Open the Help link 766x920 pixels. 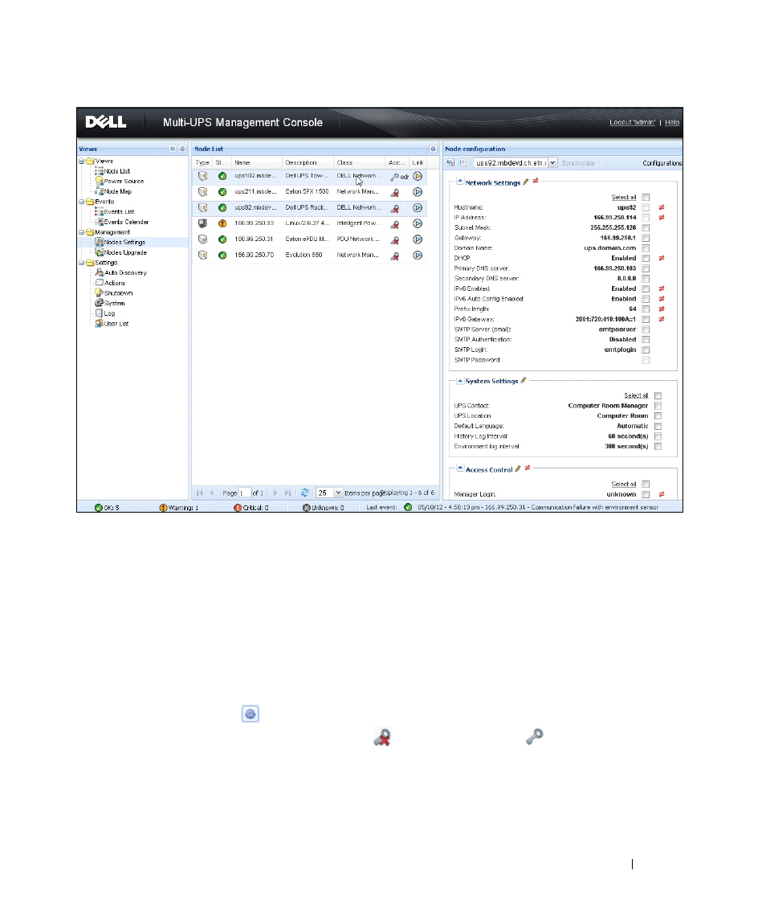[672, 123]
